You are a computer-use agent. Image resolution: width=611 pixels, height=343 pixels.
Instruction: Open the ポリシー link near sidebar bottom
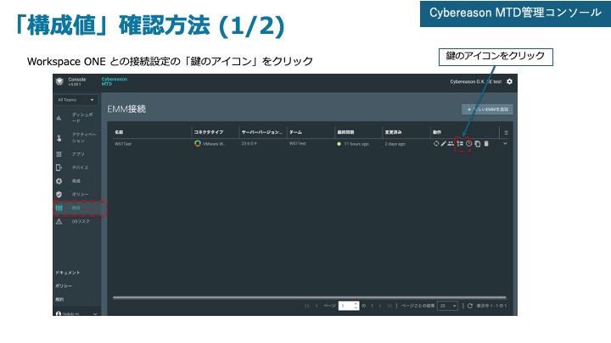point(64,286)
